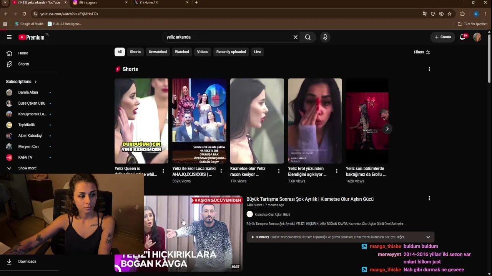Image resolution: width=492 pixels, height=276 pixels.
Task: Select the Watched filter chip
Action: tap(182, 52)
